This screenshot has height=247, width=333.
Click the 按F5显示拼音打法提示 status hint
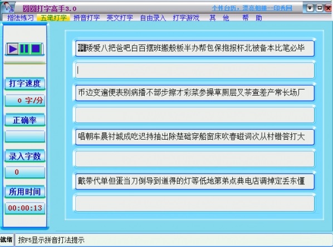(51, 240)
